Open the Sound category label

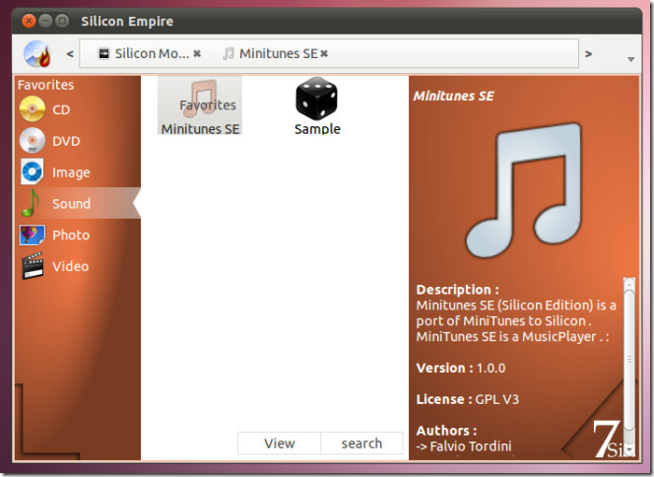click(71, 203)
